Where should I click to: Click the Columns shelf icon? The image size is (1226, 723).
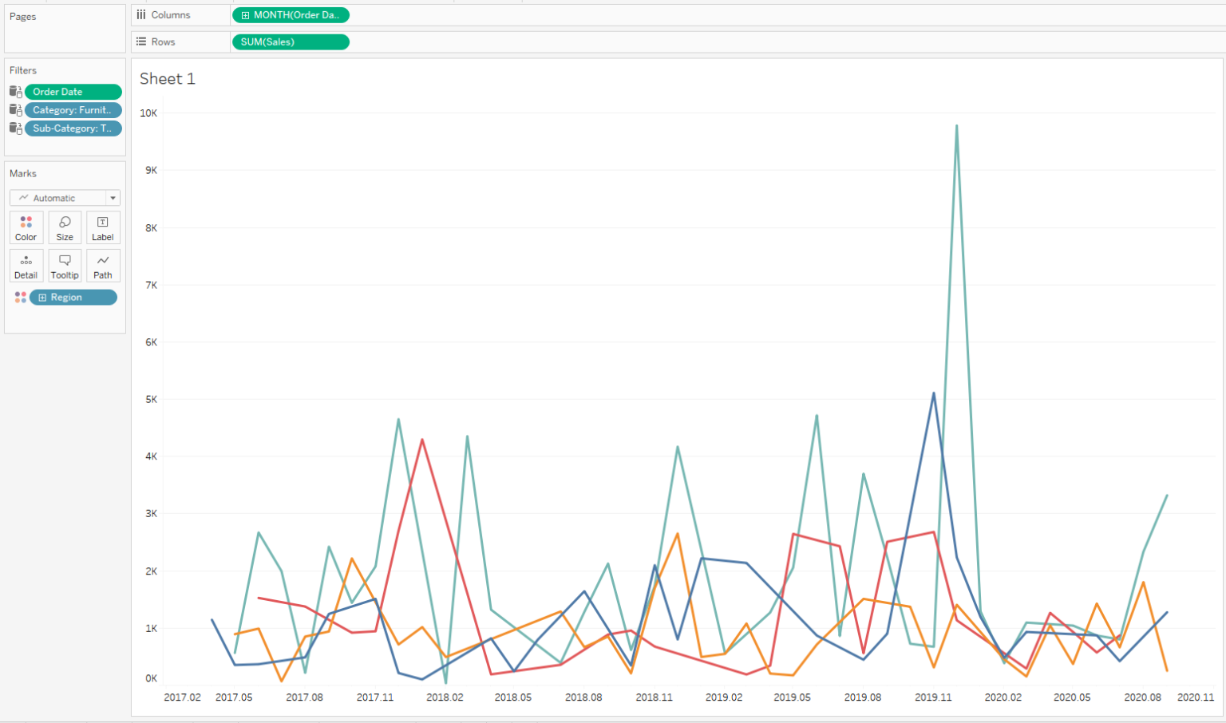[x=140, y=14]
